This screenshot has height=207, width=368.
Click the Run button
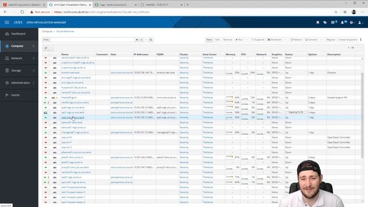click(239, 40)
